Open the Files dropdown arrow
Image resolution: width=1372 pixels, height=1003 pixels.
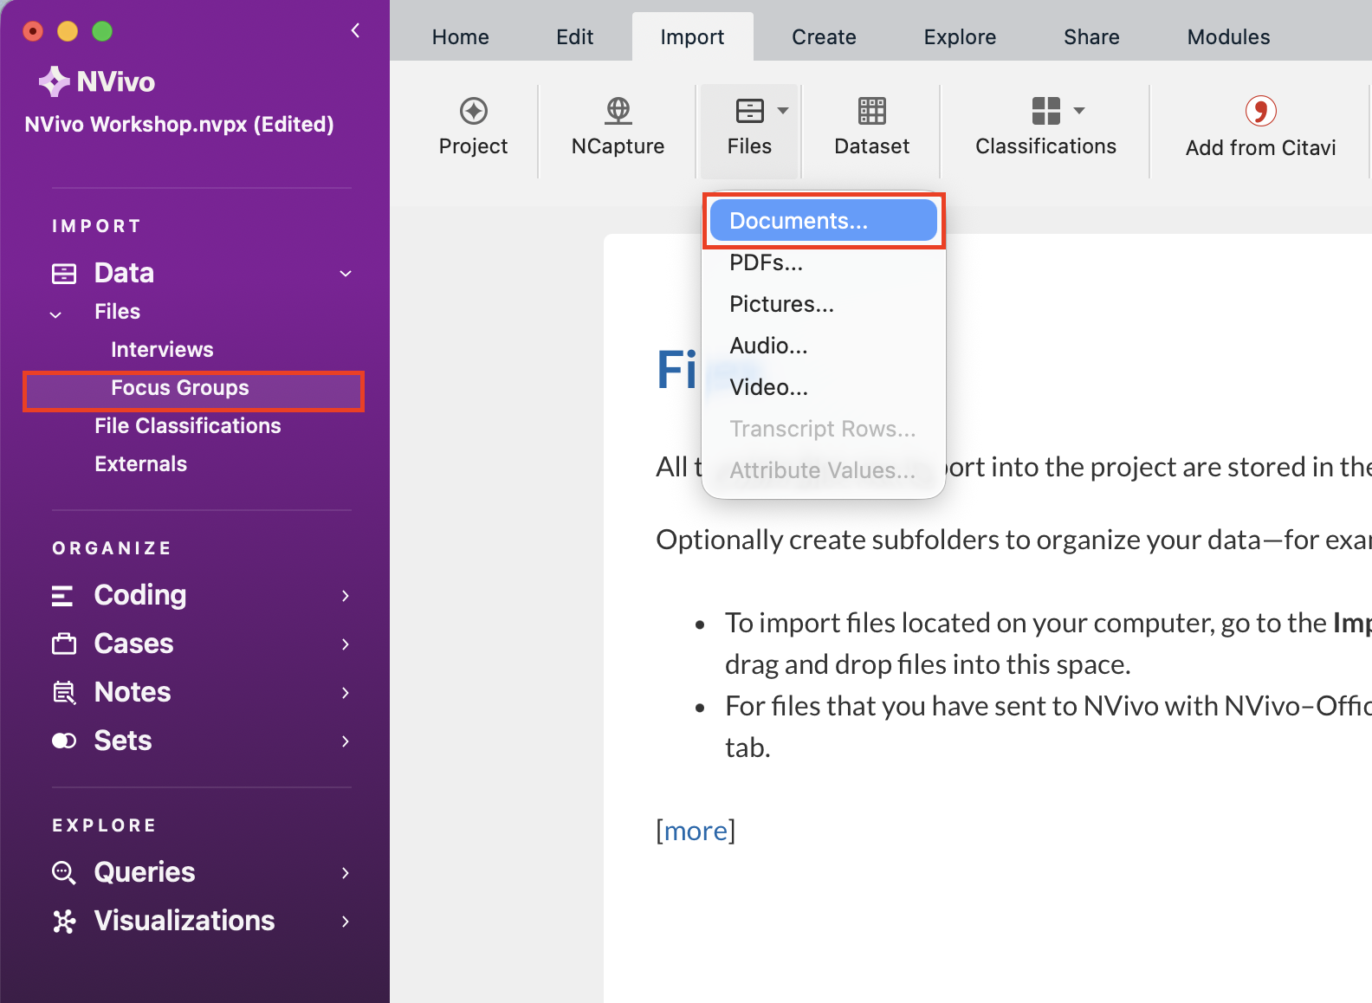click(x=783, y=111)
